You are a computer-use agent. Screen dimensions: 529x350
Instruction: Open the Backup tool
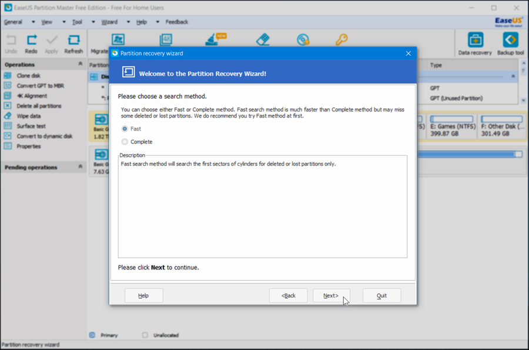pos(510,44)
